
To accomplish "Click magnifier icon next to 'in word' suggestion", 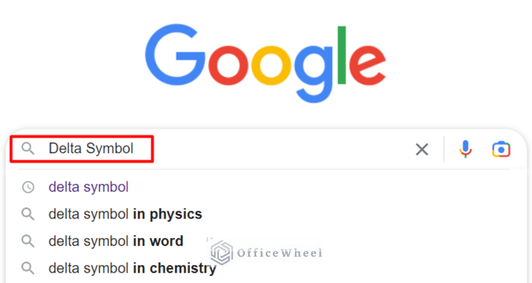I will click(28, 241).
